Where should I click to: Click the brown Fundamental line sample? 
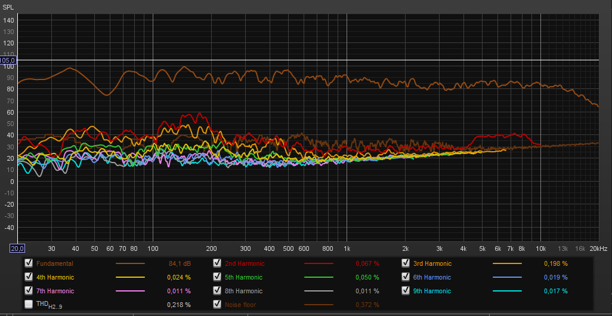click(130, 263)
